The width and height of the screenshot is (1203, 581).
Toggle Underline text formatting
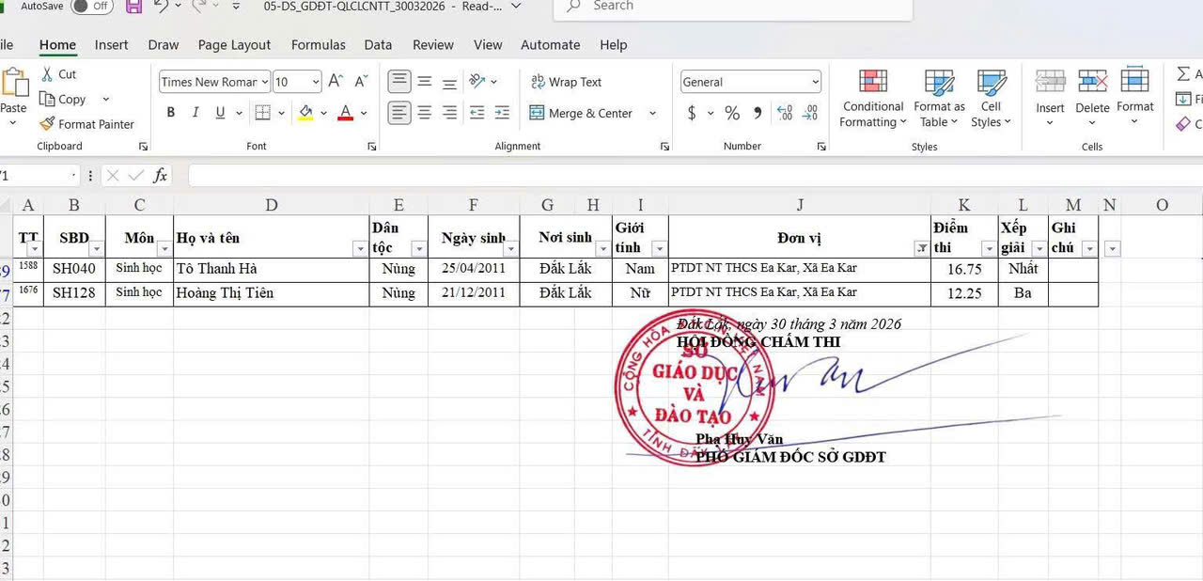(x=220, y=113)
